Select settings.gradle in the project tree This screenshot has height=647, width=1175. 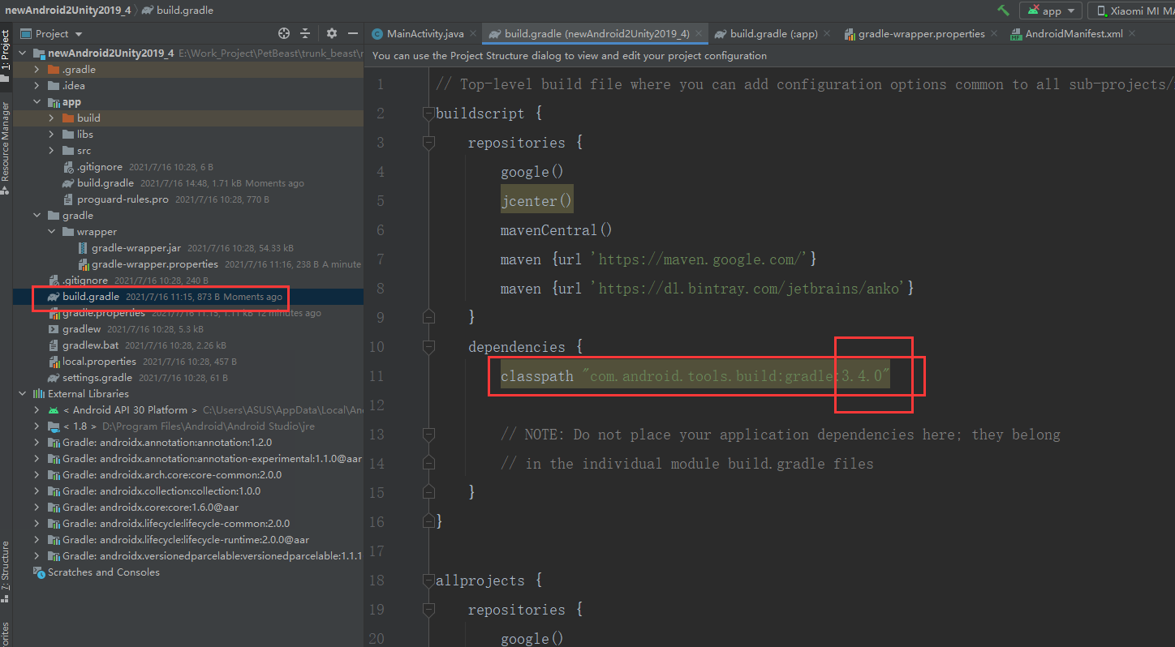click(97, 377)
